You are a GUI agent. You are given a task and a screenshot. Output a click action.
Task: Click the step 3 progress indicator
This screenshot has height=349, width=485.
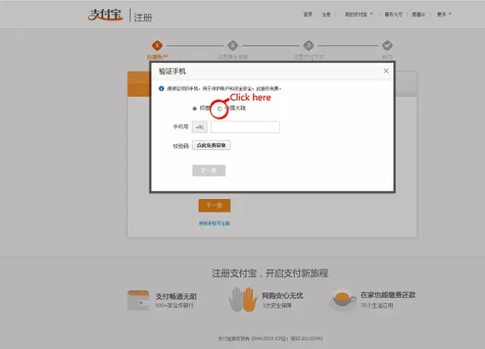[x=308, y=46]
